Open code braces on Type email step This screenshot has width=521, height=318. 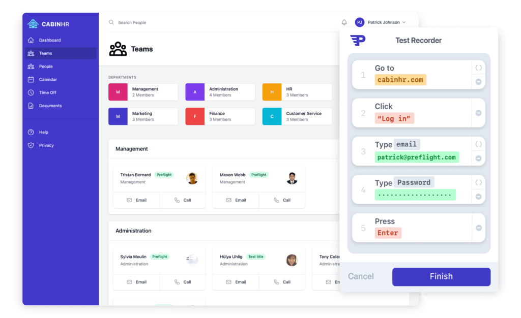coord(478,144)
